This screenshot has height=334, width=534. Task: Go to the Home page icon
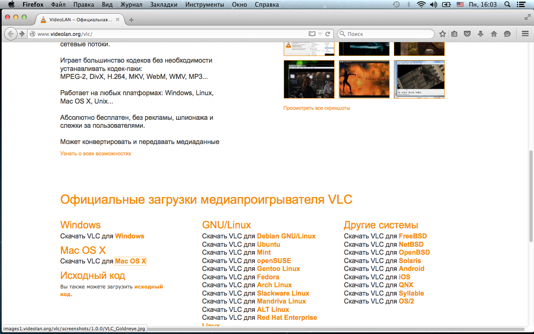494,34
